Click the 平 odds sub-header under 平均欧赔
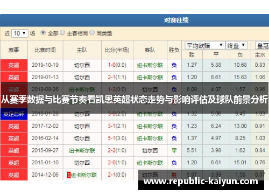The width and height of the screenshot is (269, 195). coord(216,55)
